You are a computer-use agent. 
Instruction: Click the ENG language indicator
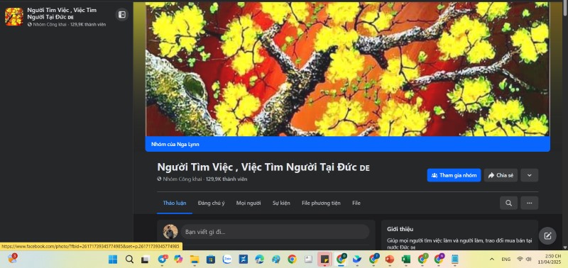[506, 259]
